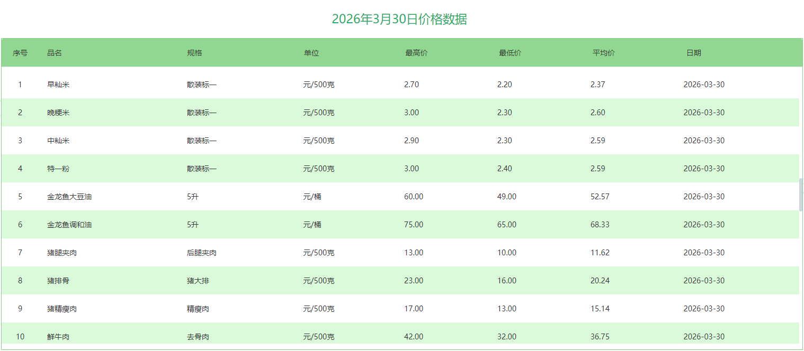Click the page title 2026年3月30日价格数据
Image resolution: width=804 pixels, height=351 pixels.
(x=399, y=20)
